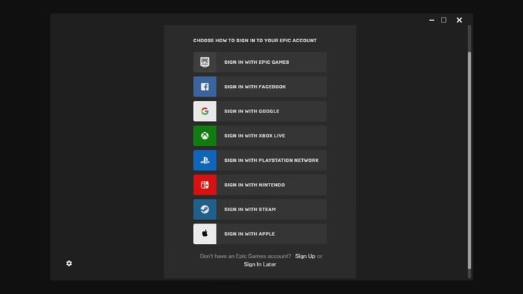Viewport: 523px width, 294px height.
Task: Choose Sign in with Facebook
Action: pos(260,86)
